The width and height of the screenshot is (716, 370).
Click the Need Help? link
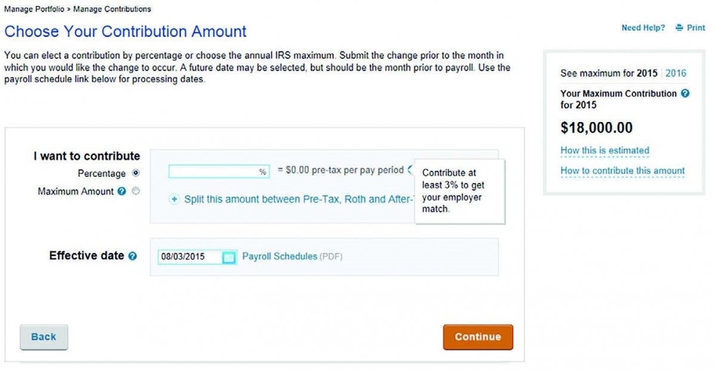(643, 28)
